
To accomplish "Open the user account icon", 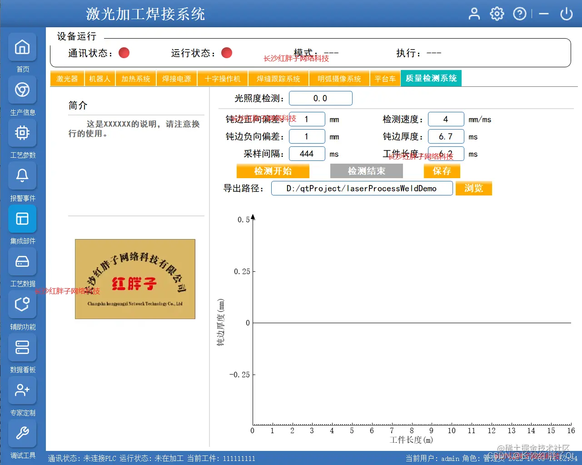I will pos(474,14).
